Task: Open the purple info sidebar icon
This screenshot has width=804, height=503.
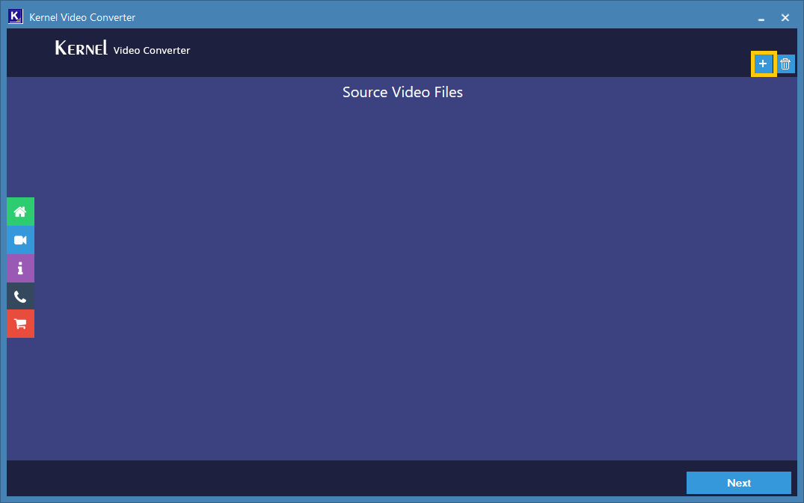Action: pyautogui.click(x=20, y=268)
